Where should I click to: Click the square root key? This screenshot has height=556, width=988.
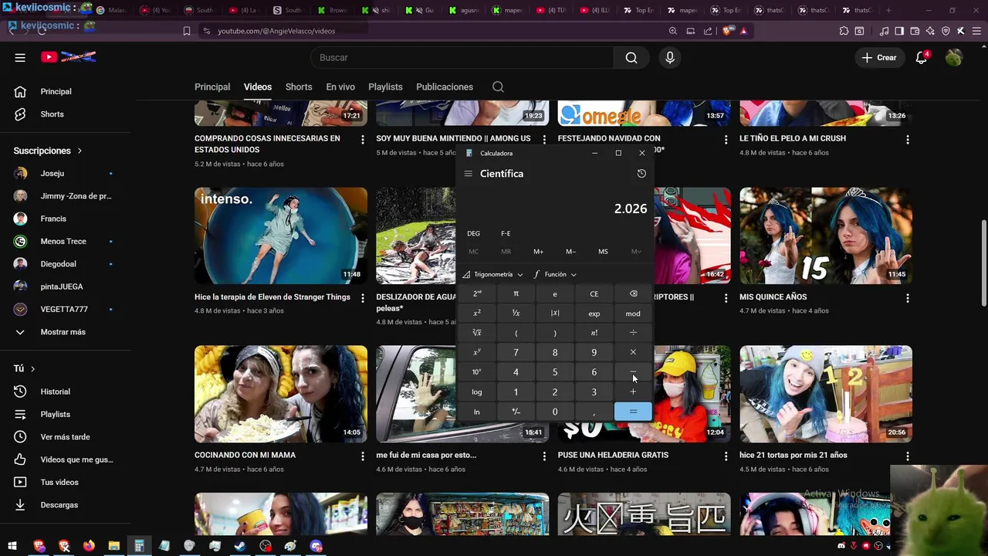(477, 333)
